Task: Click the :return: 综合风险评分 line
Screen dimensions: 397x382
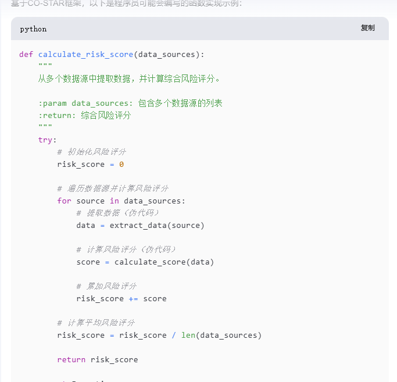Action: (x=84, y=115)
